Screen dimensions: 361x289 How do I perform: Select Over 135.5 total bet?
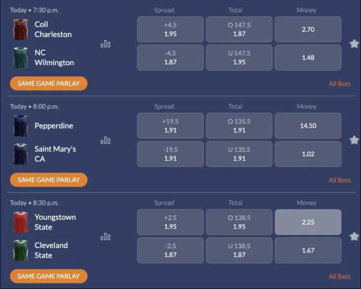(x=239, y=126)
